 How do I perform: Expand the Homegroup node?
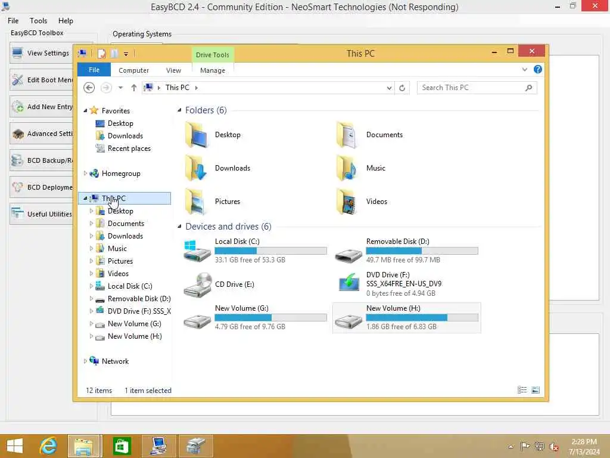pos(85,174)
